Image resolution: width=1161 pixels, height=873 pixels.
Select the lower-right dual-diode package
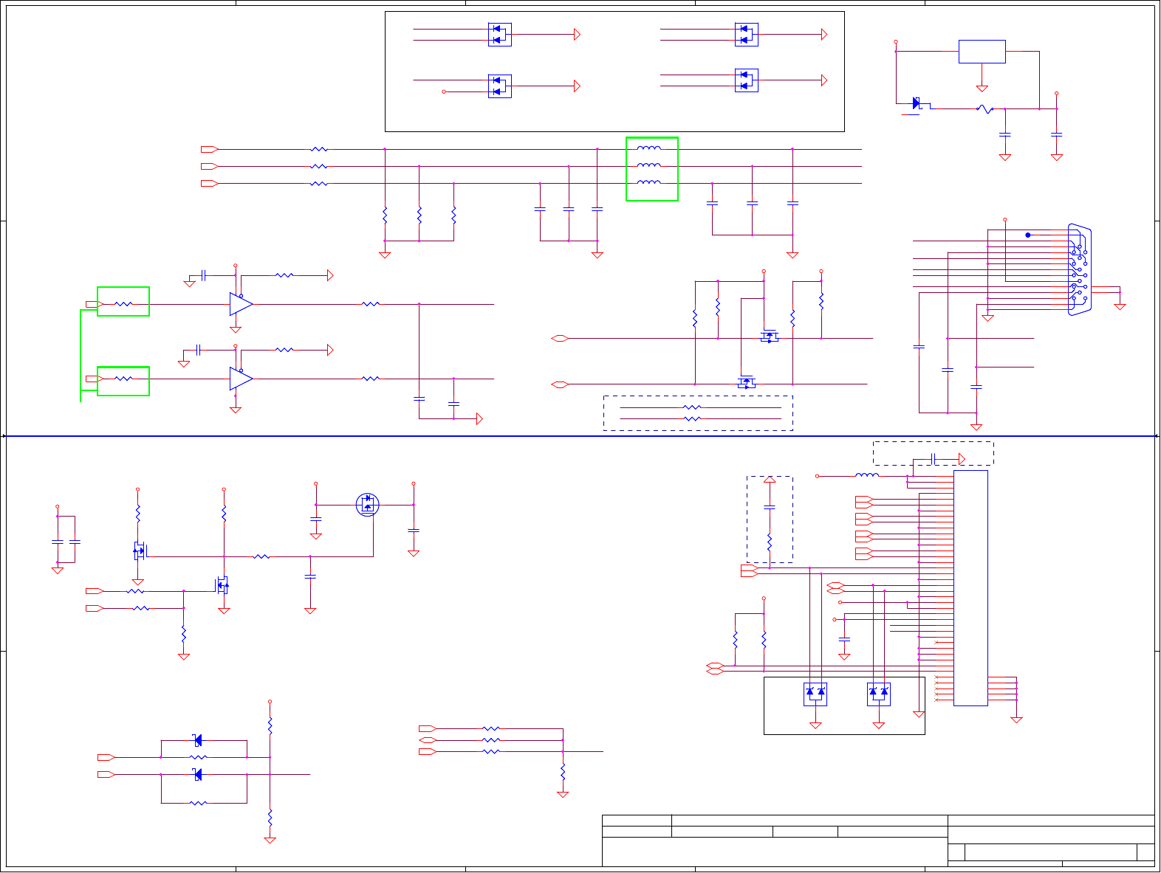click(x=747, y=80)
